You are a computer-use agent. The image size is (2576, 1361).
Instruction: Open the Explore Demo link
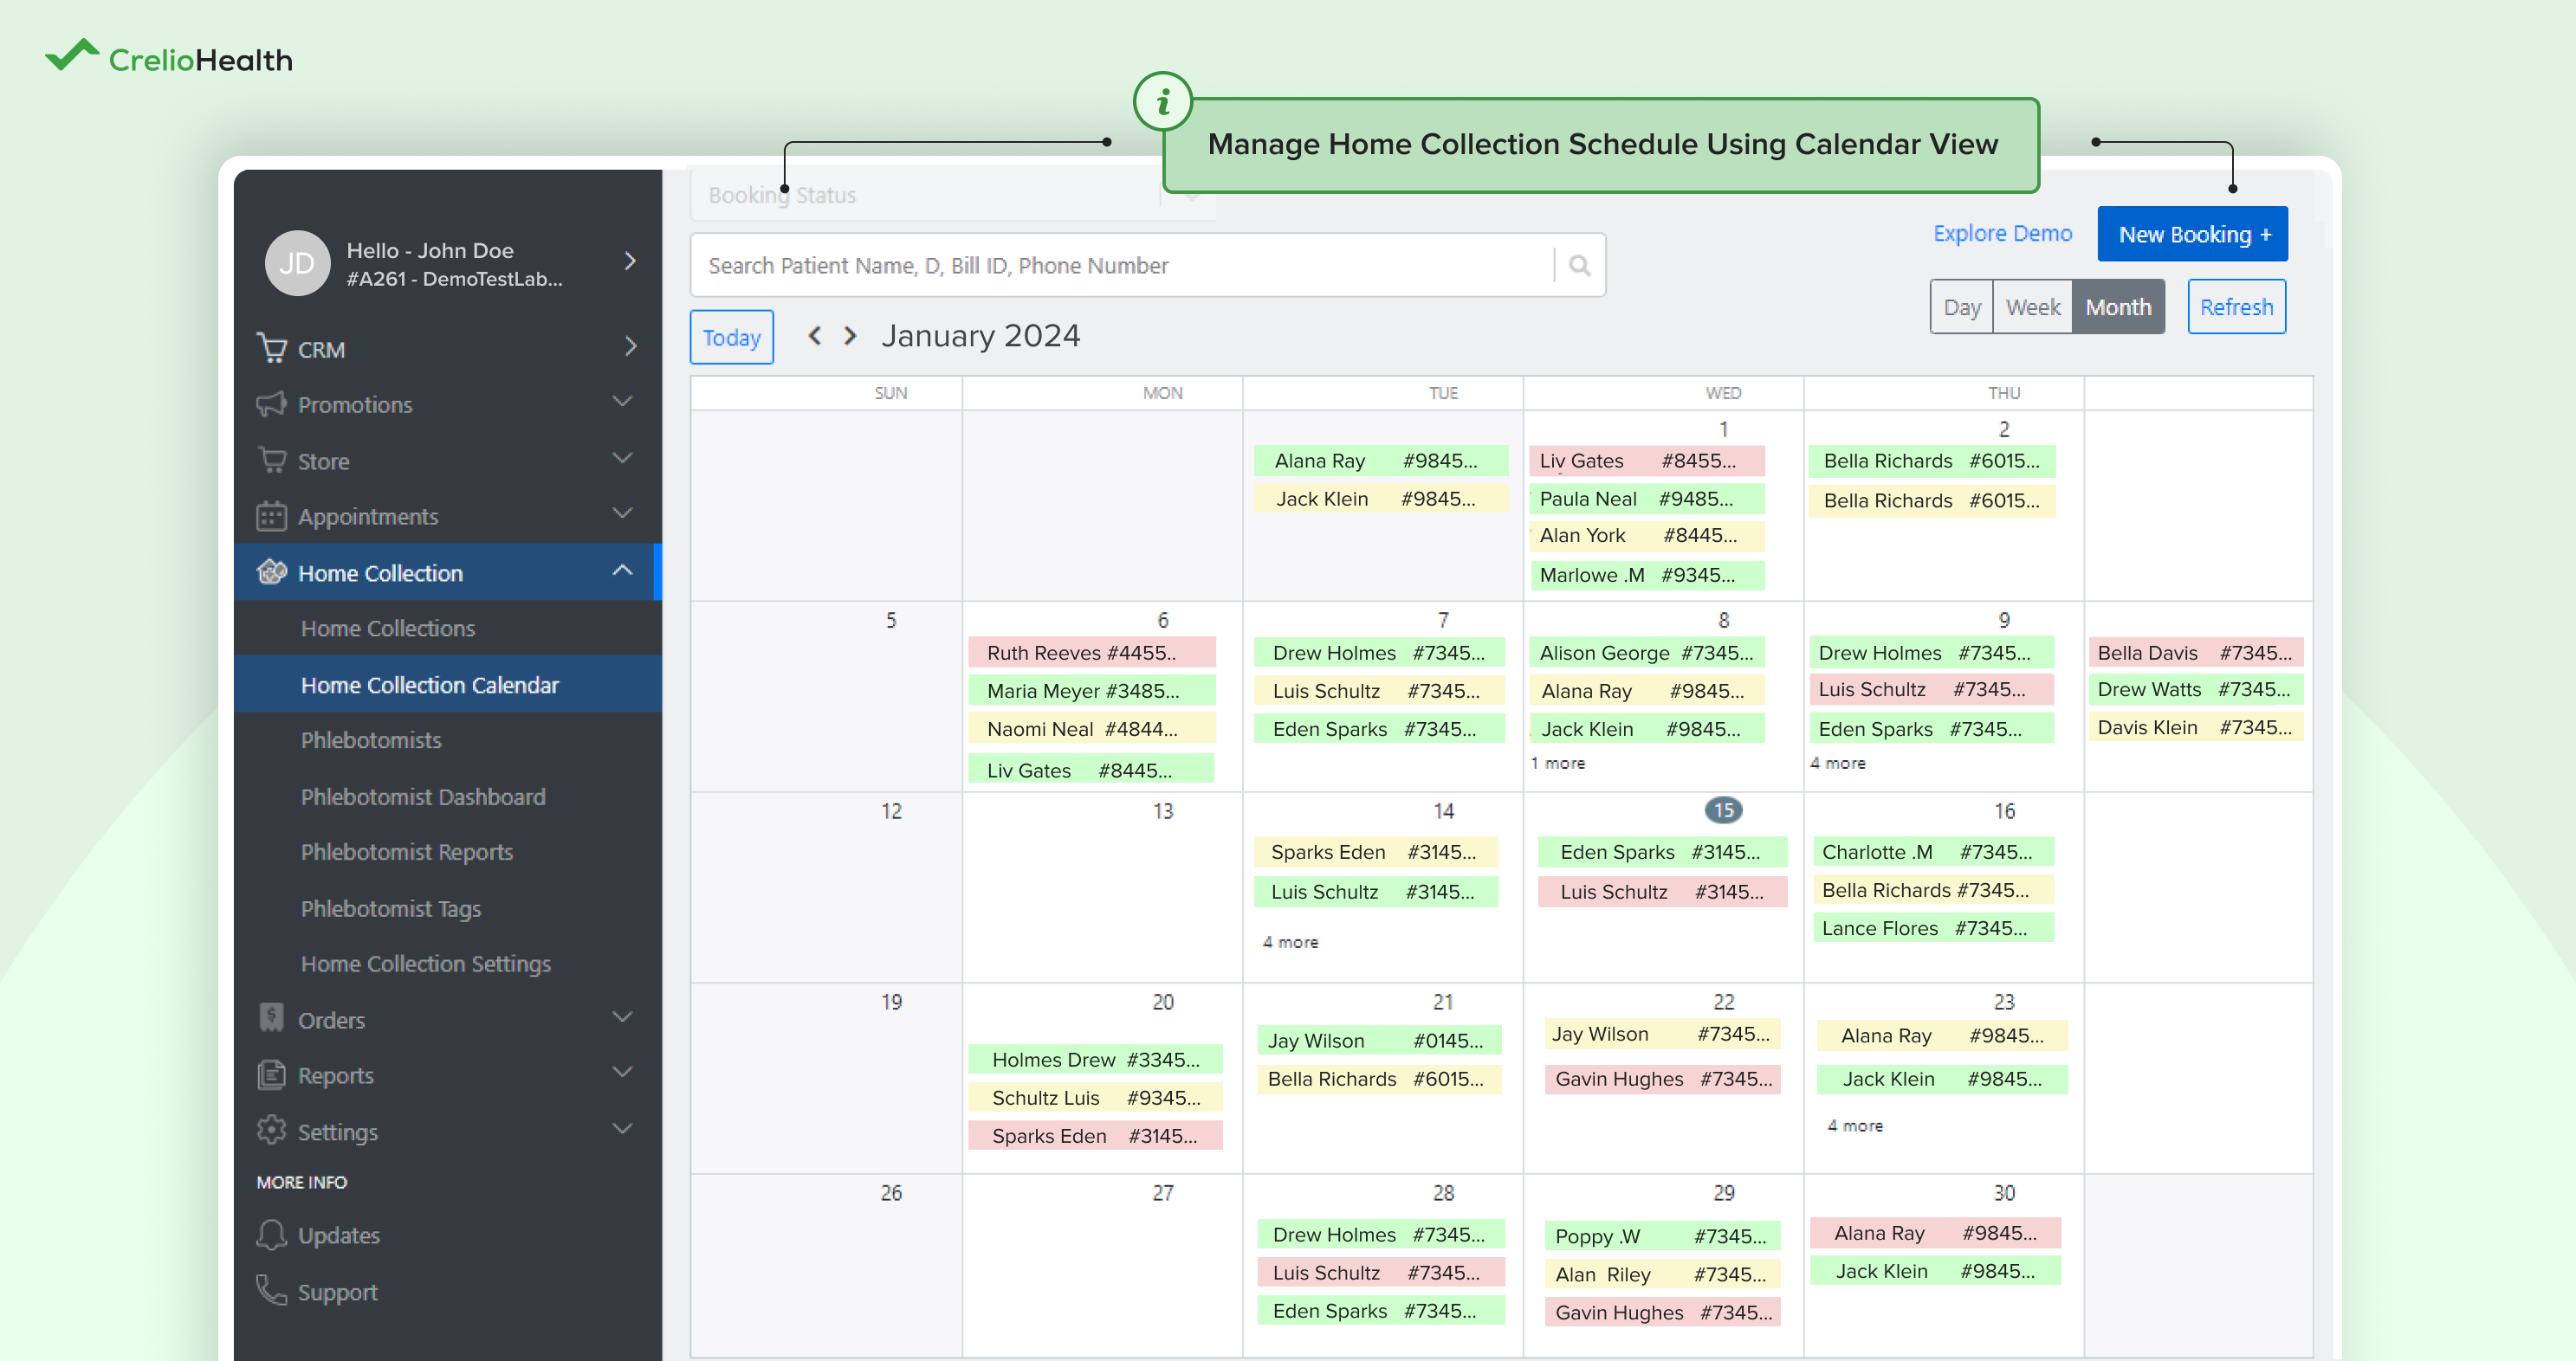(2002, 233)
